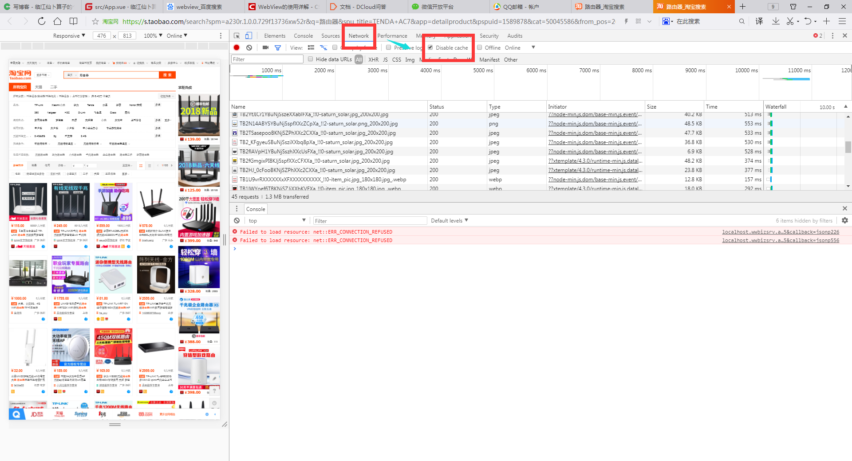Toggle the group by frame checkbox
The width and height of the screenshot is (852, 461).
pos(335,47)
